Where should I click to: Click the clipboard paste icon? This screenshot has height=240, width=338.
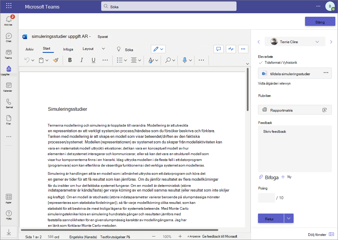41,60
